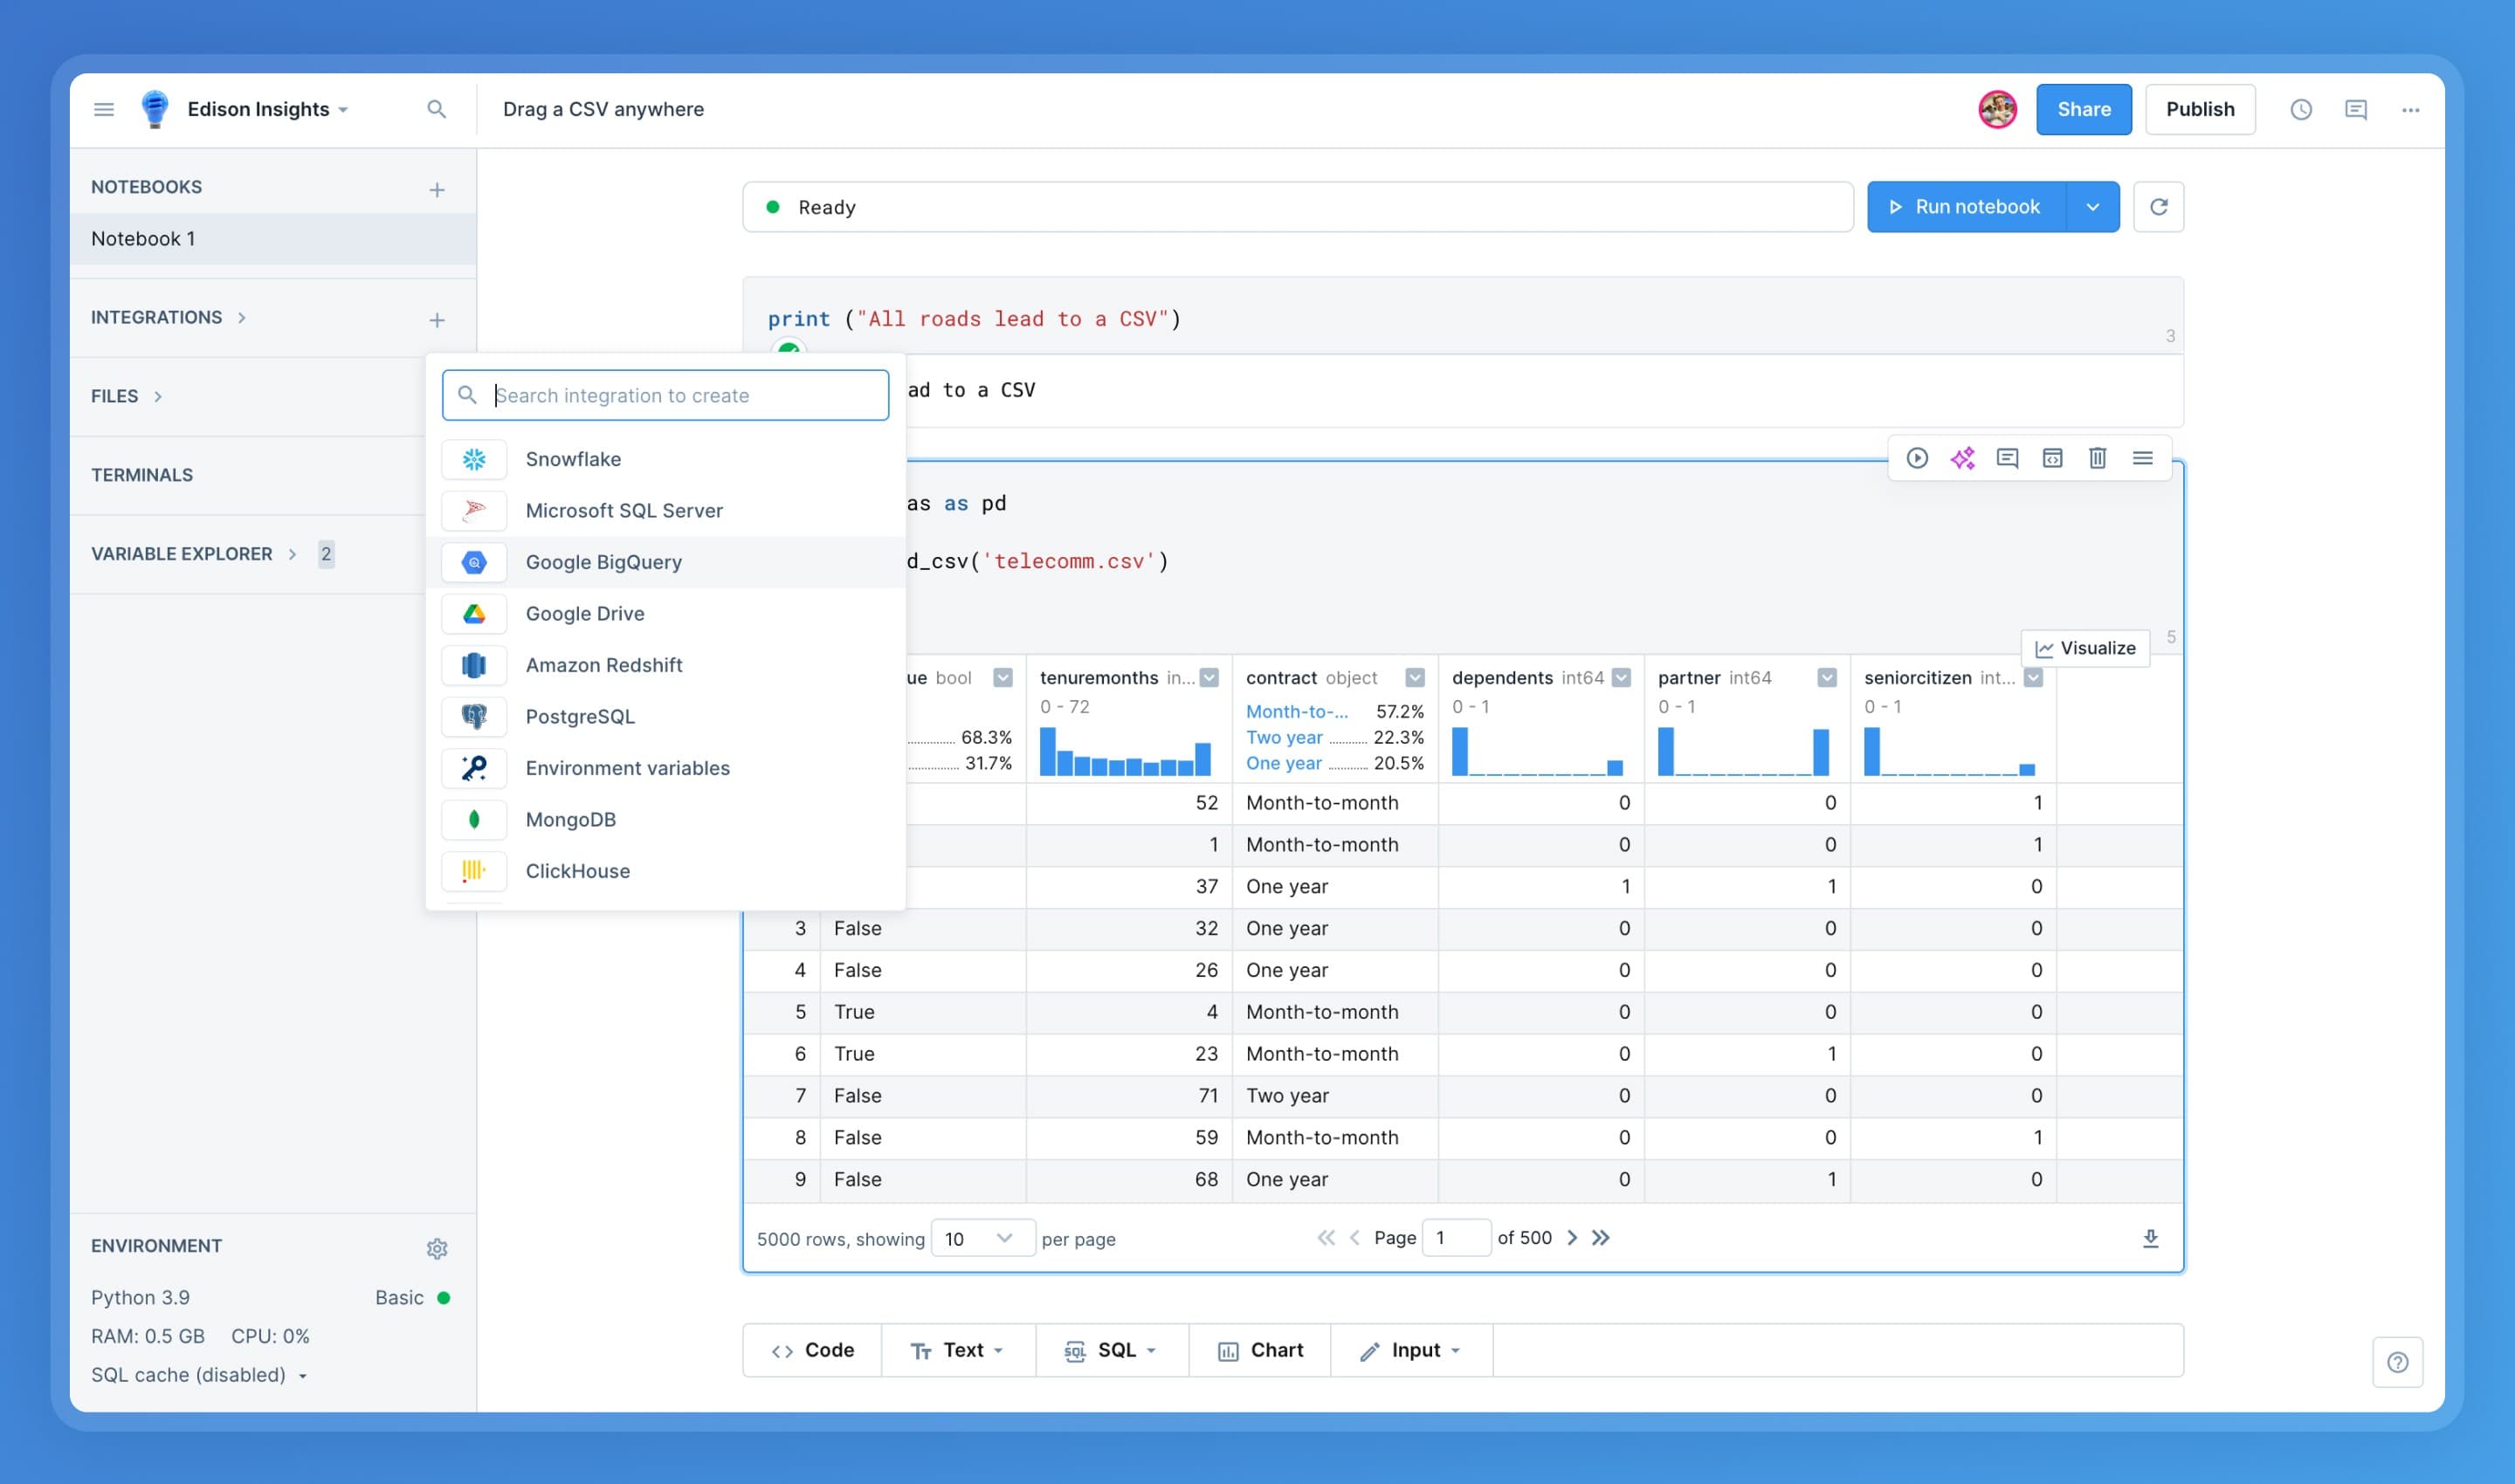2515x1484 pixels.
Task: Switch to the SQL tab
Action: click(x=1115, y=1348)
